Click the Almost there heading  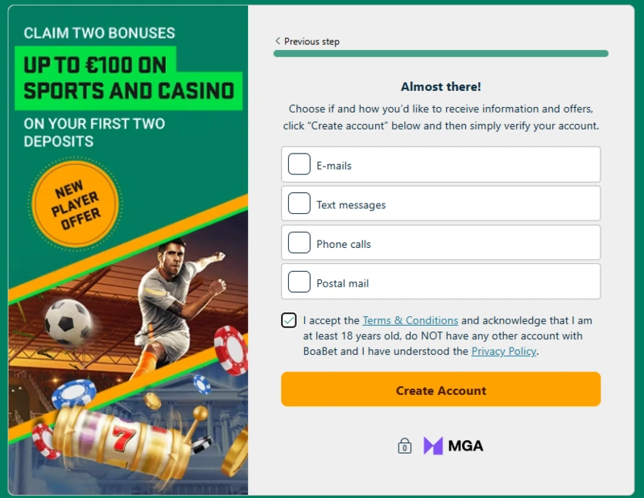440,86
